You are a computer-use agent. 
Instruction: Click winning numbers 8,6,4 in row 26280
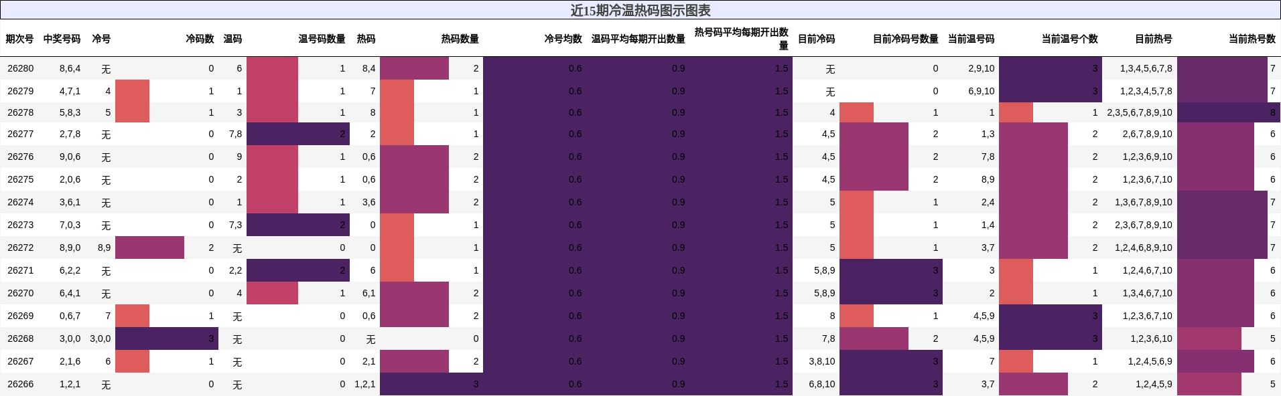click(x=70, y=68)
